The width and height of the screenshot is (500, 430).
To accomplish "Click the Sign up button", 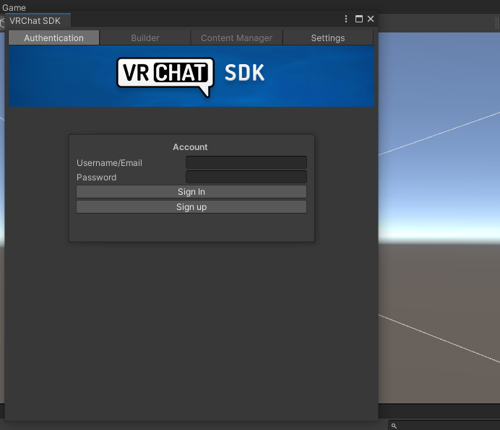I will pyautogui.click(x=191, y=207).
